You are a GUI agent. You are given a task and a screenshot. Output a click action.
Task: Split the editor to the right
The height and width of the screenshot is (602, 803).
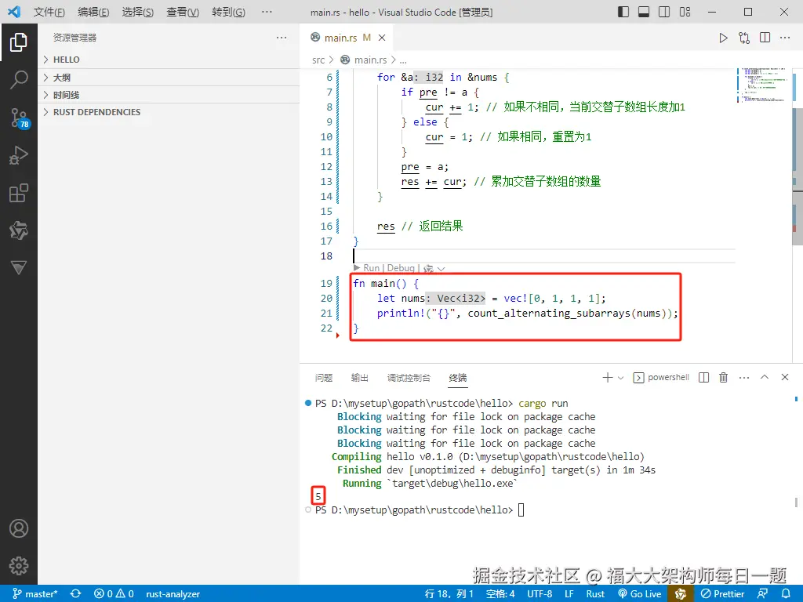point(765,38)
